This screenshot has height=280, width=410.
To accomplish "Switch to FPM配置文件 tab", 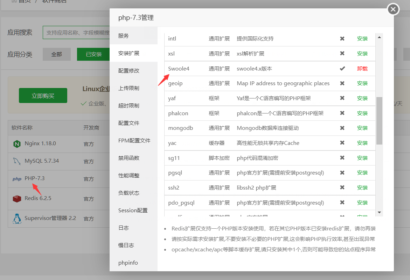I will 134,140.
